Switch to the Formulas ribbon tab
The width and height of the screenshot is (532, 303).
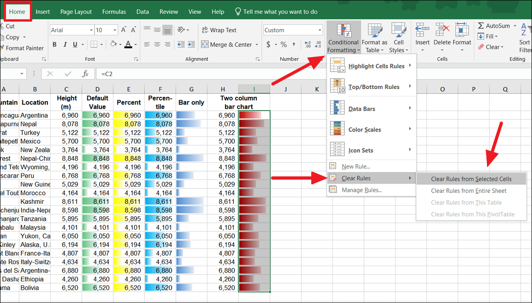(114, 12)
